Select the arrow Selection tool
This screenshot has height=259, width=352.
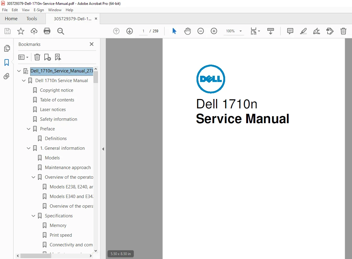tap(174, 31)
